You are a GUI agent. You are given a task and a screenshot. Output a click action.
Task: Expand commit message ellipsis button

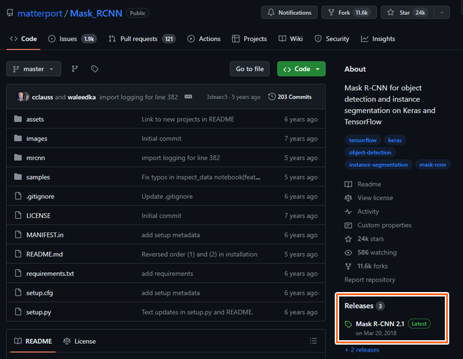188,97
